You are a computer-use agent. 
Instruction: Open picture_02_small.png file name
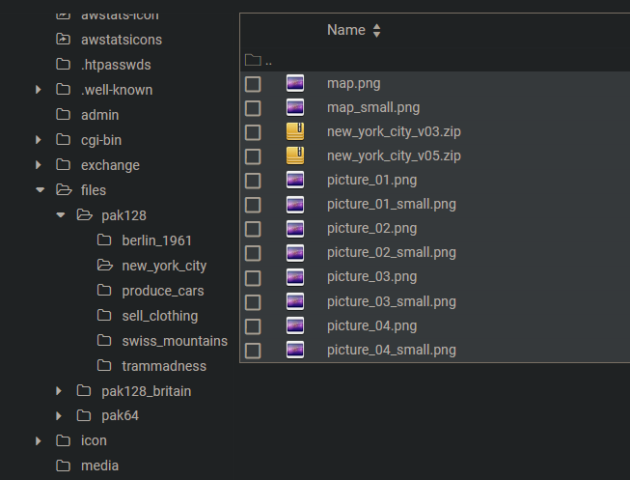(392, 253)
